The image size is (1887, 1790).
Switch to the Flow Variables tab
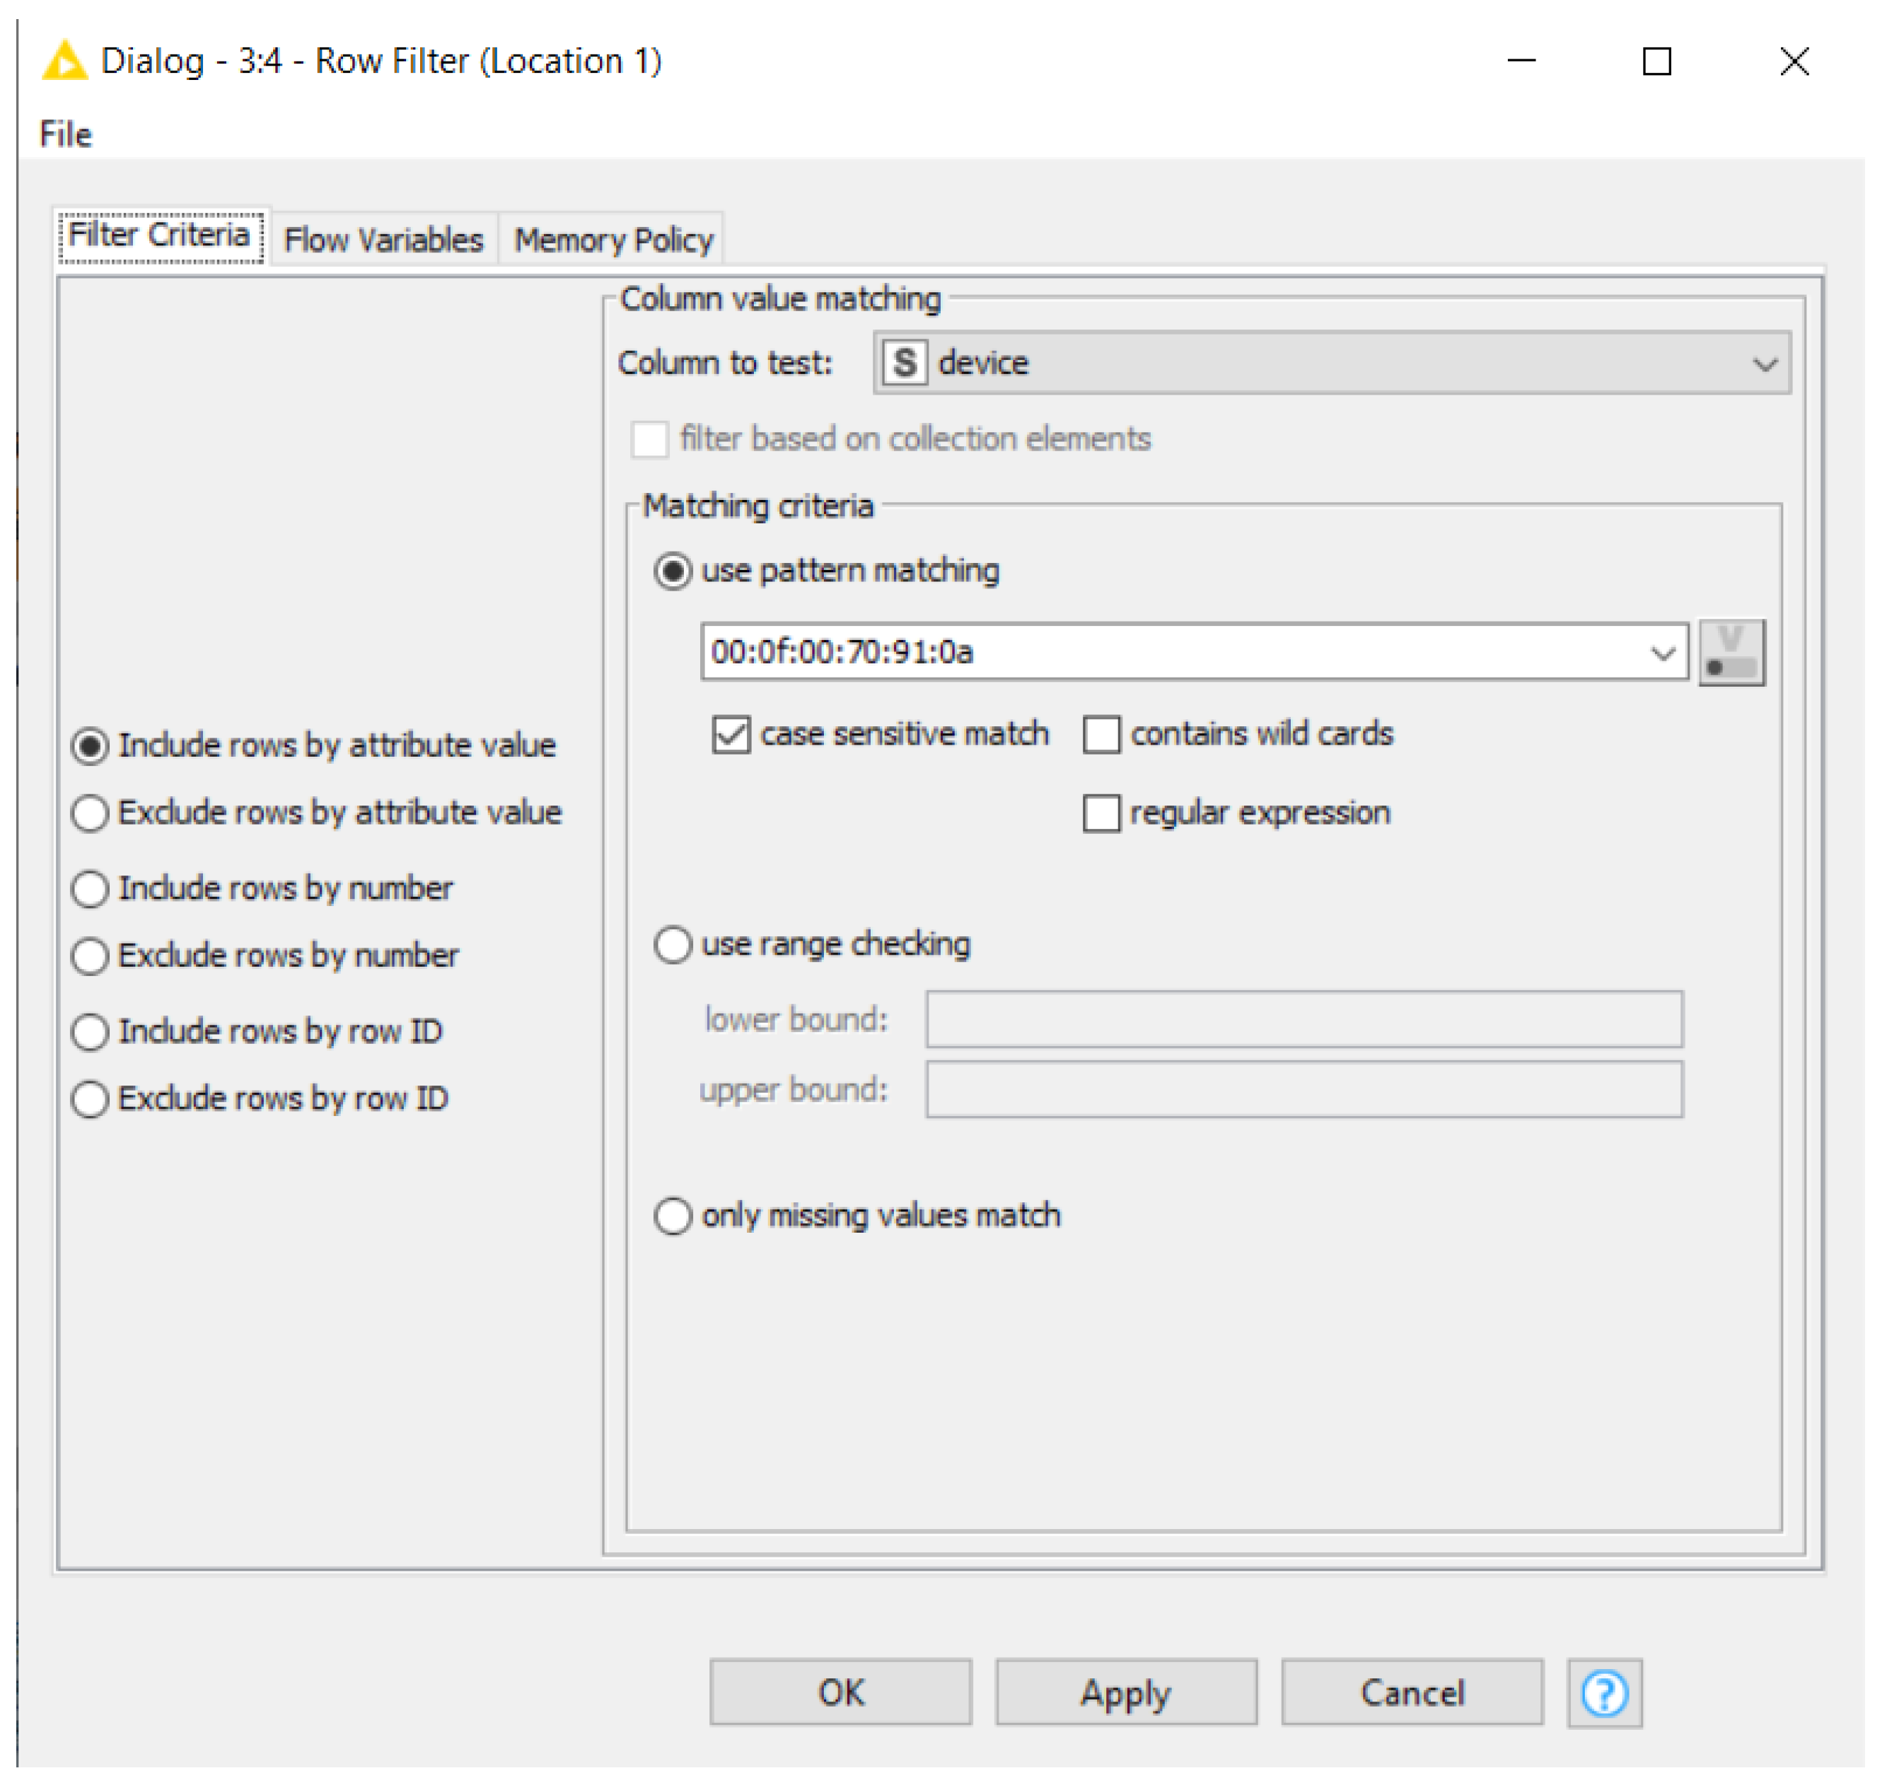[x=383, y=240]
